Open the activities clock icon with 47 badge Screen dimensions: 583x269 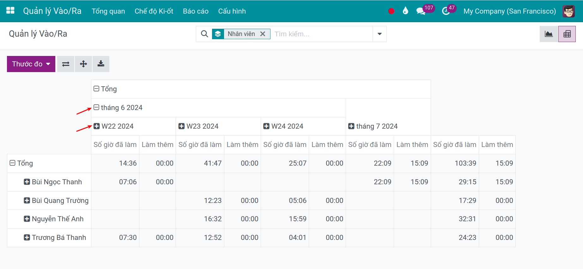[x=446, y=11]
